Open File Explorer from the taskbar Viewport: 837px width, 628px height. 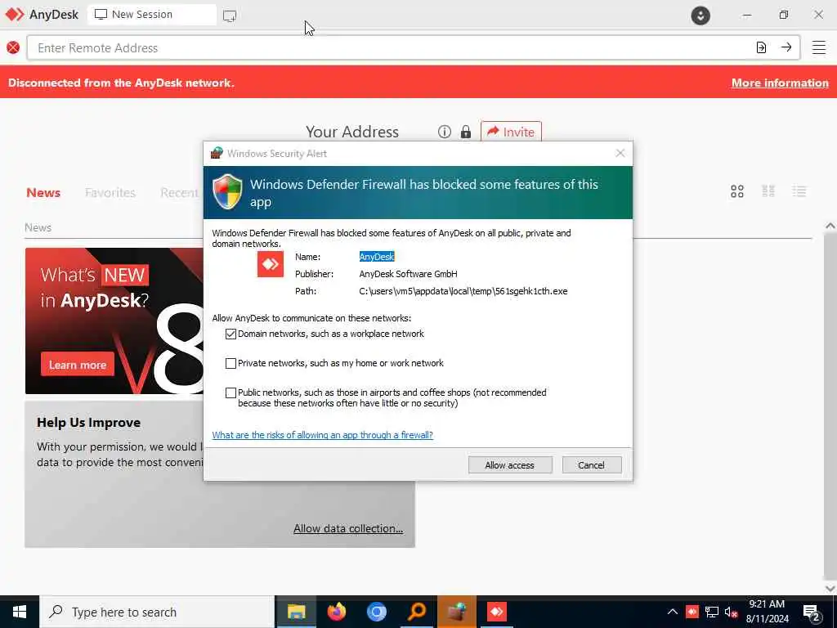(x=296, y=612)
